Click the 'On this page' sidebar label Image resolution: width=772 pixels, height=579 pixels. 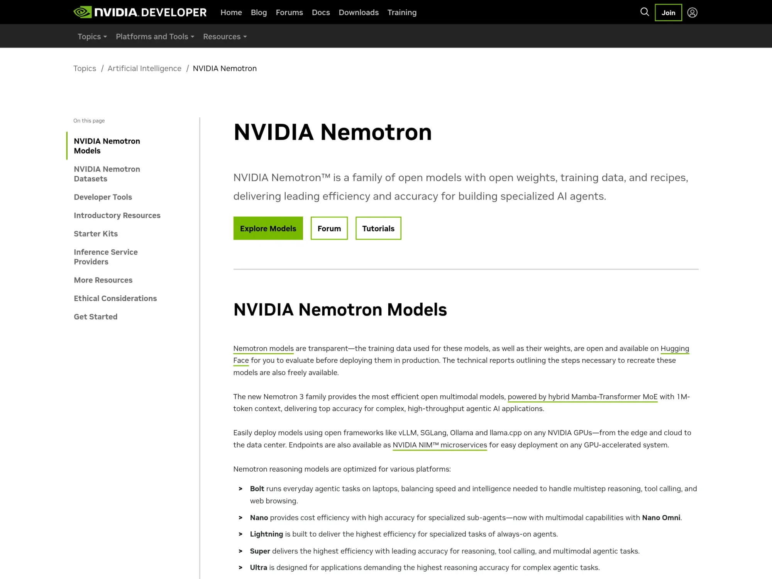(89, 121)
